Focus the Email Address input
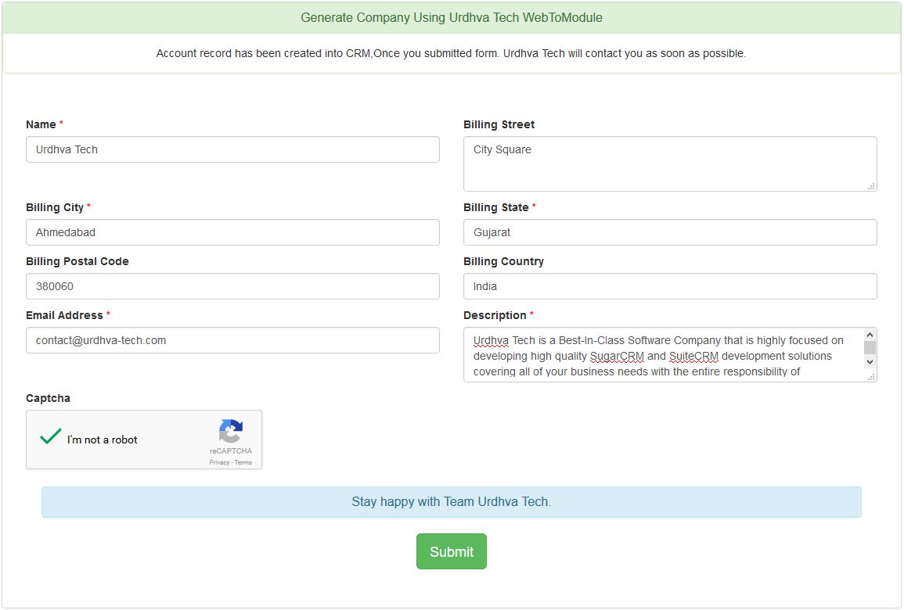The image size is (904, 610). point(232,340)
